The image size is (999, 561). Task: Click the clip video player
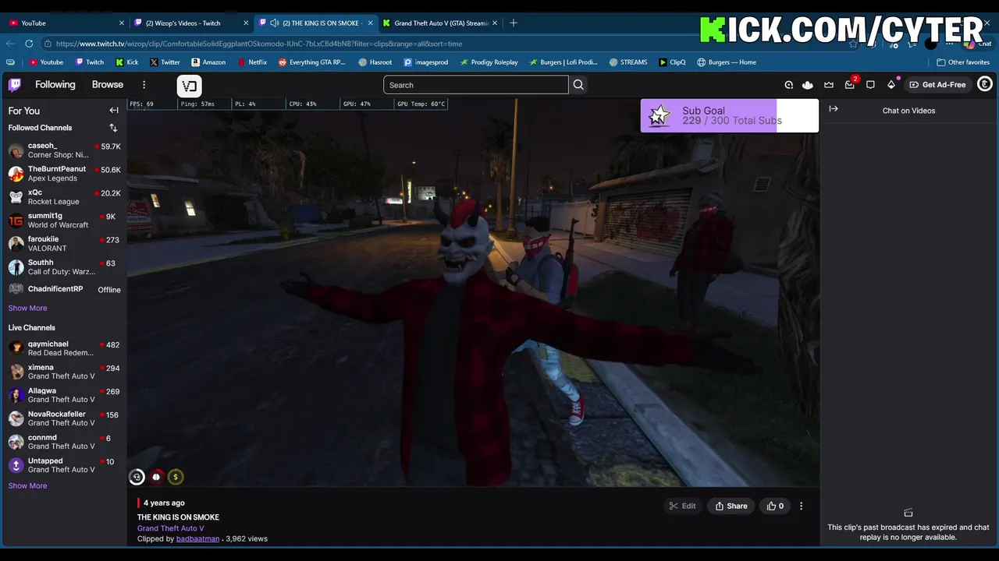click(x=473, y=292)
